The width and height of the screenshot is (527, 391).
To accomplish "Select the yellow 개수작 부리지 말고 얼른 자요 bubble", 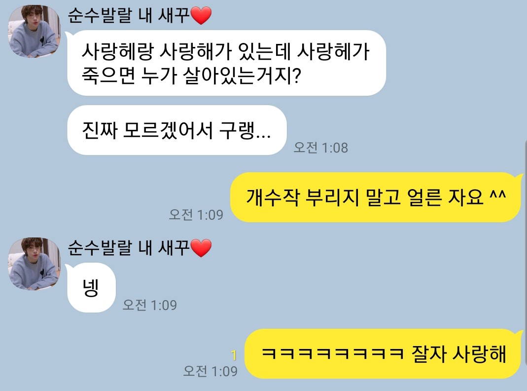I will [376, 197].
